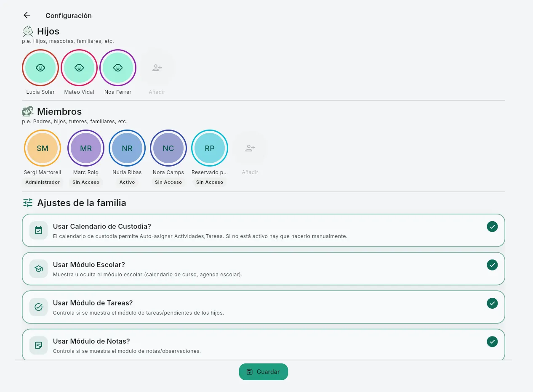Select Marc Roig's MR avatar
Image resolution: width=533 pixels, height=392 pixels.
click(86, 148)
